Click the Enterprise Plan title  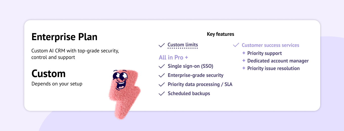[64, 37]
